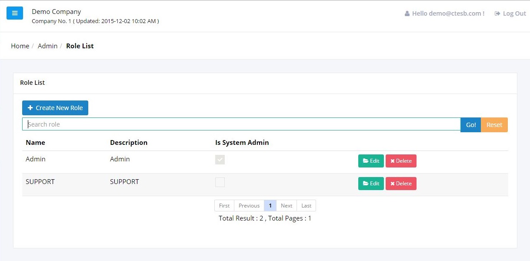Select the SUPPORT name cell
Viewport: 530px width, 261px height.
pos(40,181)
